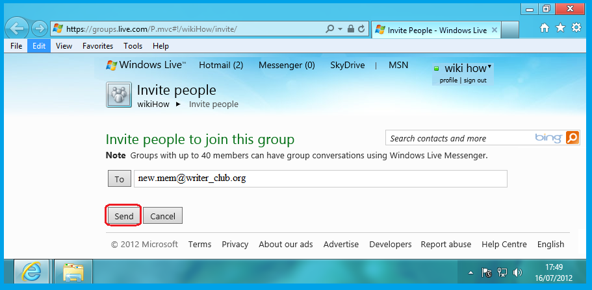Open the Privacy link
The height and width of the screenshot is (290, 592).
[235, 245]
